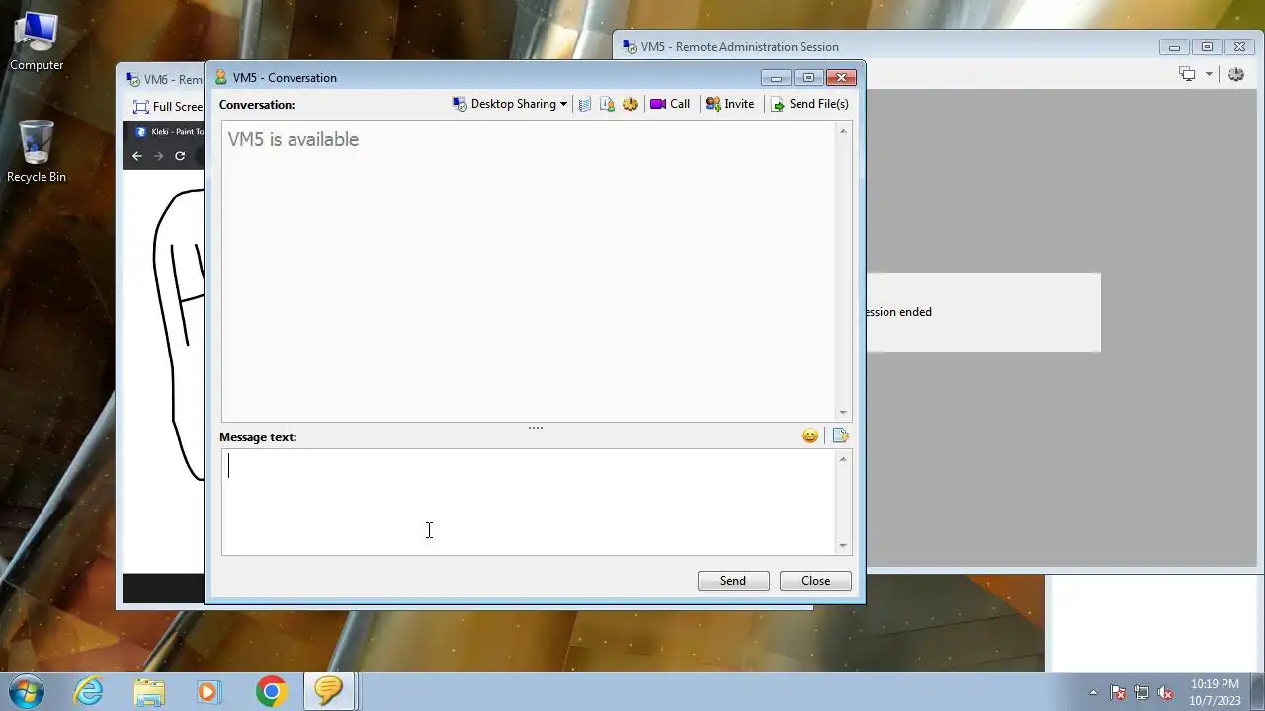Click the monitors icon in Remote Administration window
The width and height of the screenshot is (1265, 711).
coord(1187,74)
